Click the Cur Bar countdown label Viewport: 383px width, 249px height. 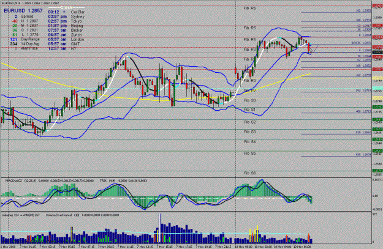coord(78,12)
